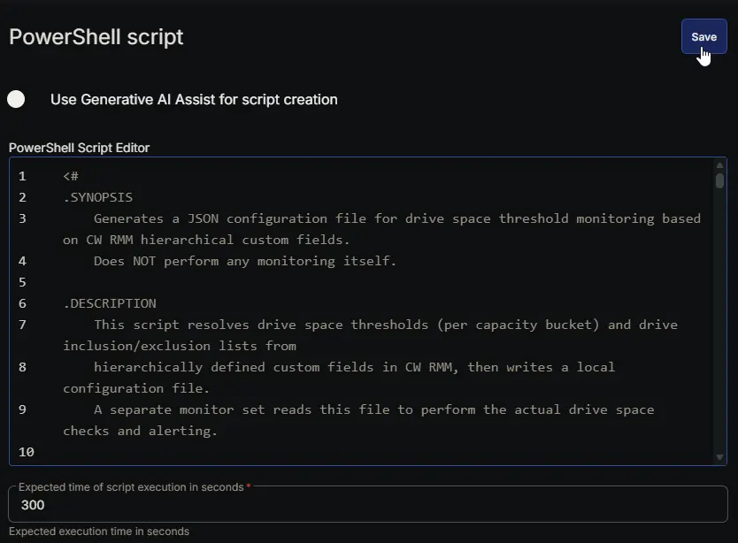The width and height of the screenshot is (738, 543).
Task: Click the editor vertical scrollbar thumb
Action: point(719,180)
